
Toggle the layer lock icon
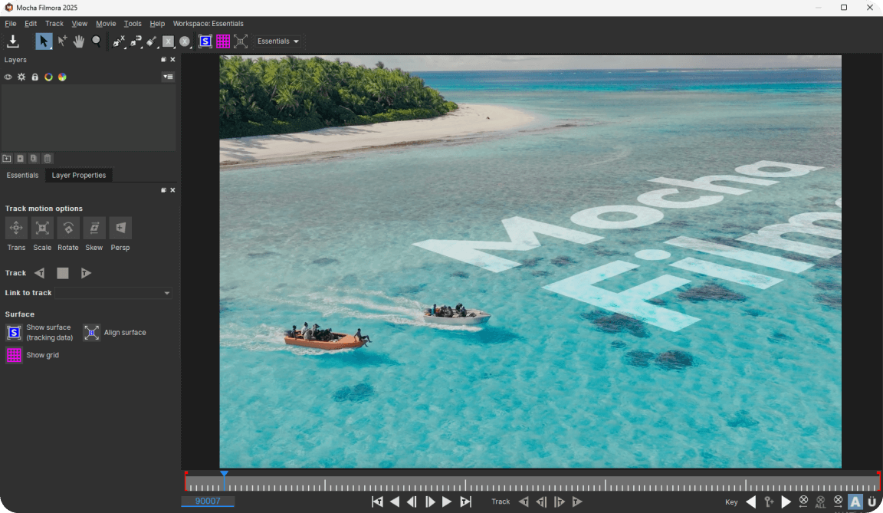[35, 77]
